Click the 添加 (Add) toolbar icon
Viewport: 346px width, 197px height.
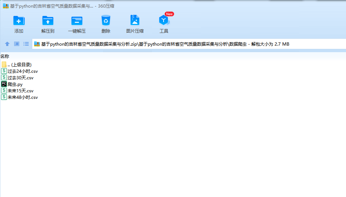pos(19,21)
